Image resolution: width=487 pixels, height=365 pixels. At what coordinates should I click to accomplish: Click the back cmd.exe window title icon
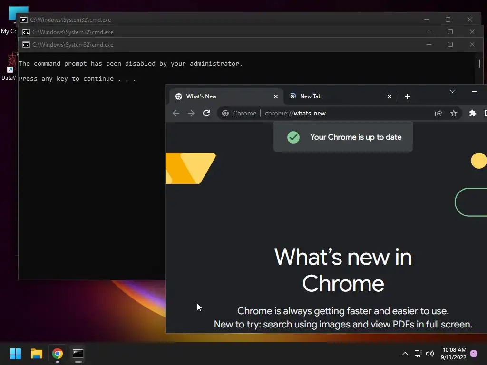coord(24,20)
